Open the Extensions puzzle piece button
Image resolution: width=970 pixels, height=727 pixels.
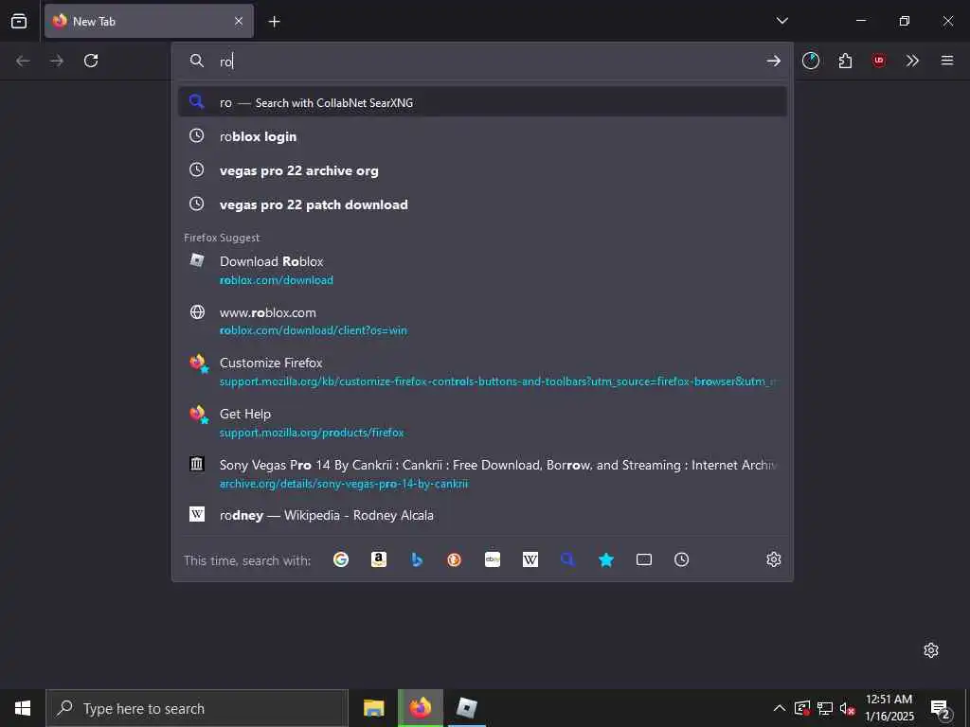pyautogui.click(x=845, y=61)
